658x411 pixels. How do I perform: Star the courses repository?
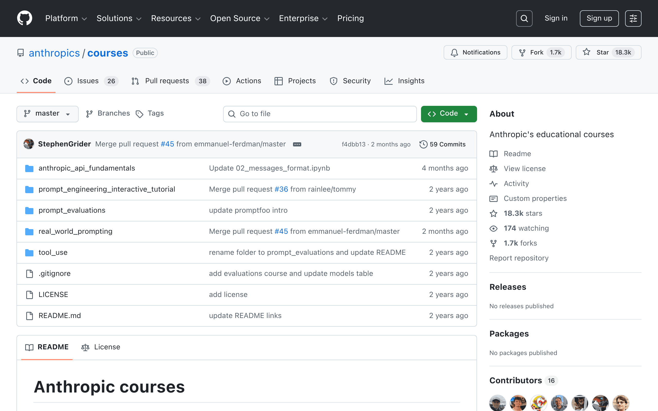click(x=608, y=52)
